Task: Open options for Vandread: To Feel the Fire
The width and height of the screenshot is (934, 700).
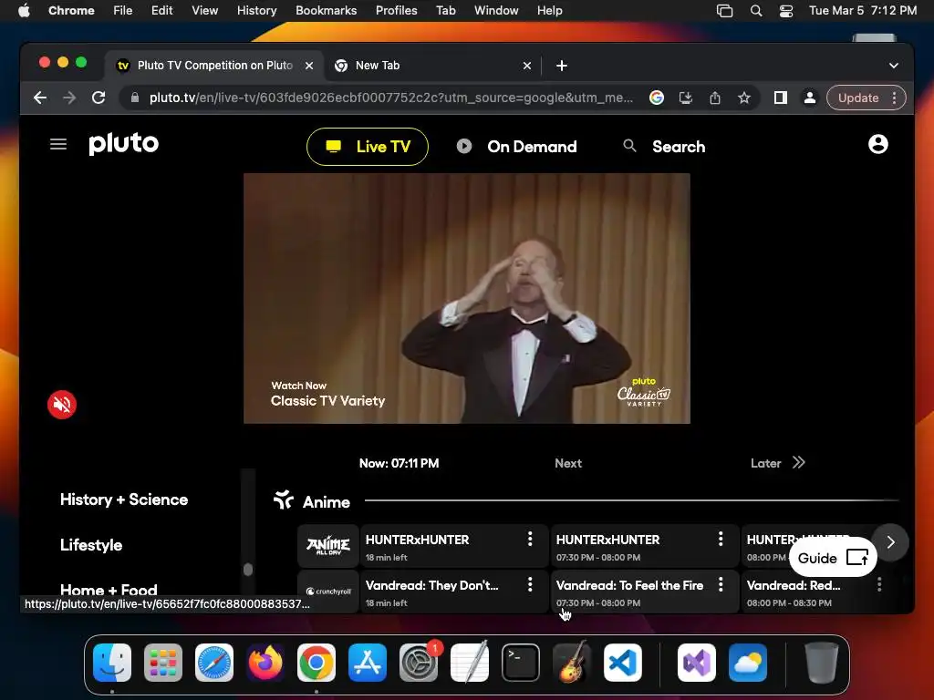Action: coord(721,584)
